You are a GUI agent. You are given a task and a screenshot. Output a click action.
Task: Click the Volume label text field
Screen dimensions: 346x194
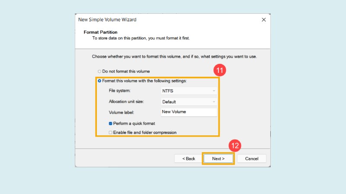[188, 112]
